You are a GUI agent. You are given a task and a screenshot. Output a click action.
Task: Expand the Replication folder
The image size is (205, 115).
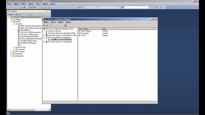tap(11, 54)
